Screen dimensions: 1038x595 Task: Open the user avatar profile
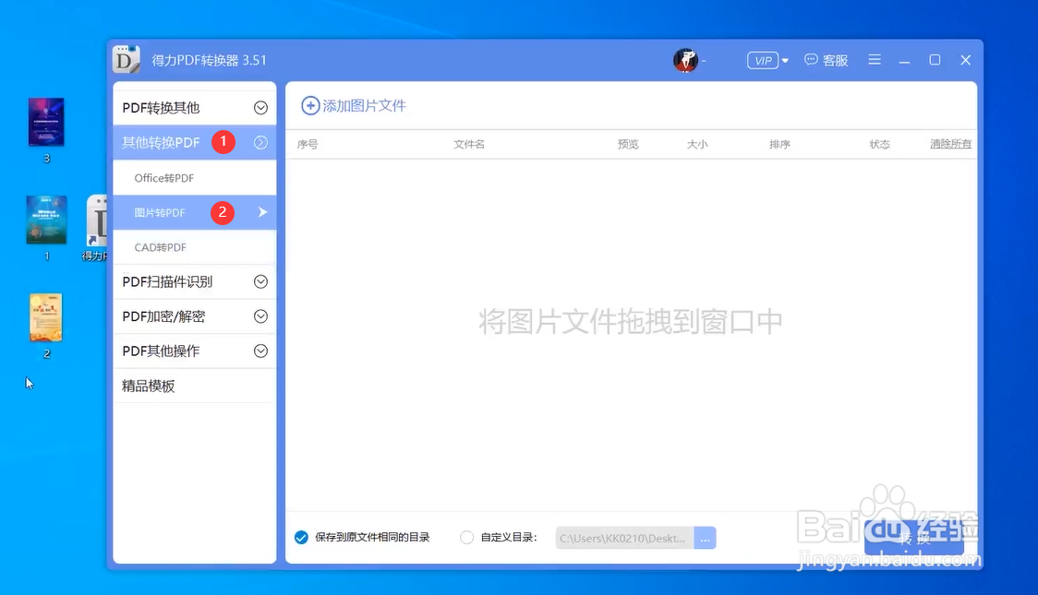[686, 60]
